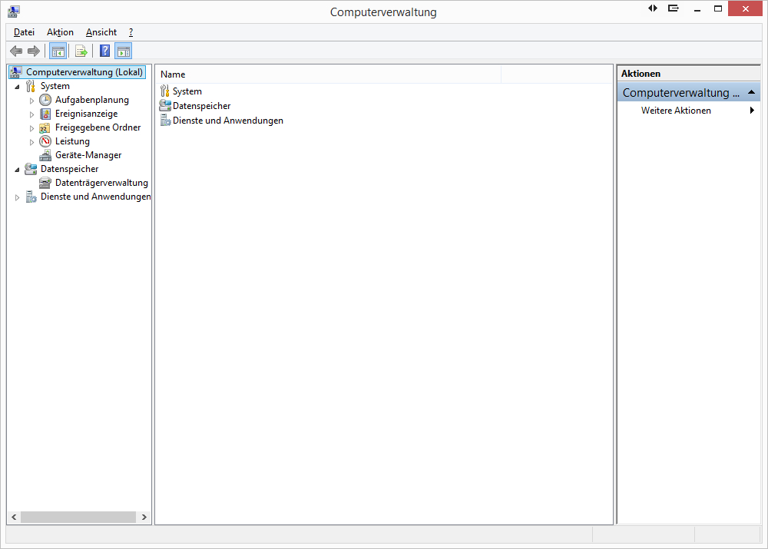Viewport: 768px width, 549px height.
Task: Select Geräte-Manager in the tree
Action: (88, 155)
